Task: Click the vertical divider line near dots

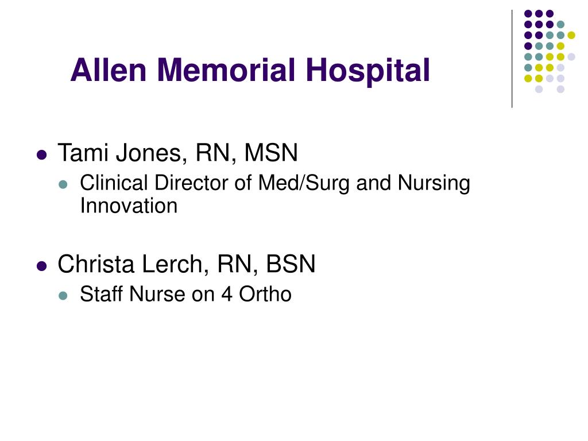Action: coord(512,59)
